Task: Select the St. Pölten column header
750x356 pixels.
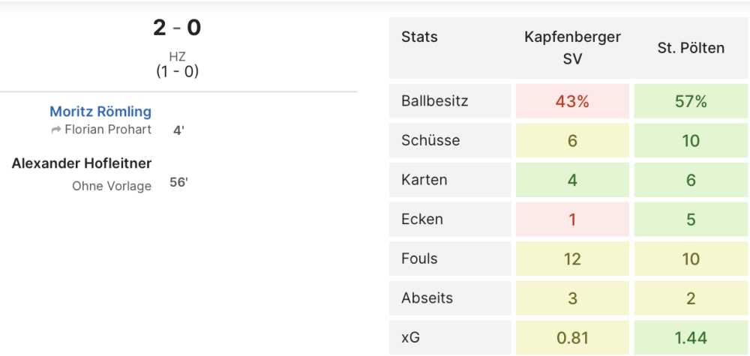Action: click(x=691, y=48)
